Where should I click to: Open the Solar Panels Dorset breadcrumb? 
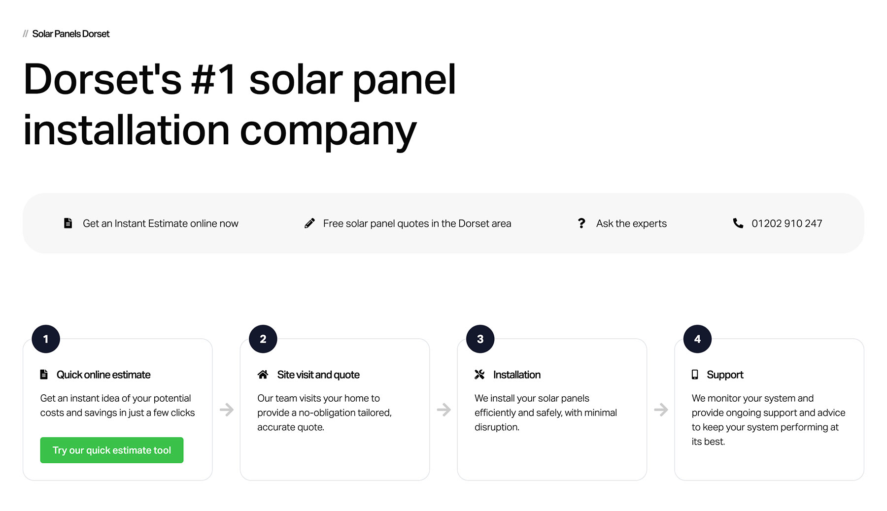coord(70,33)
